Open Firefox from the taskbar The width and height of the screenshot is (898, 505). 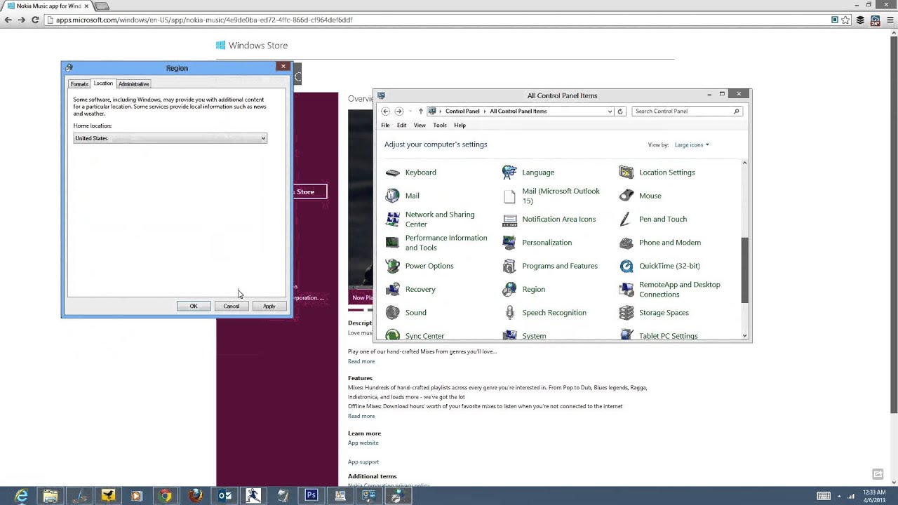(x=195, y=495)
